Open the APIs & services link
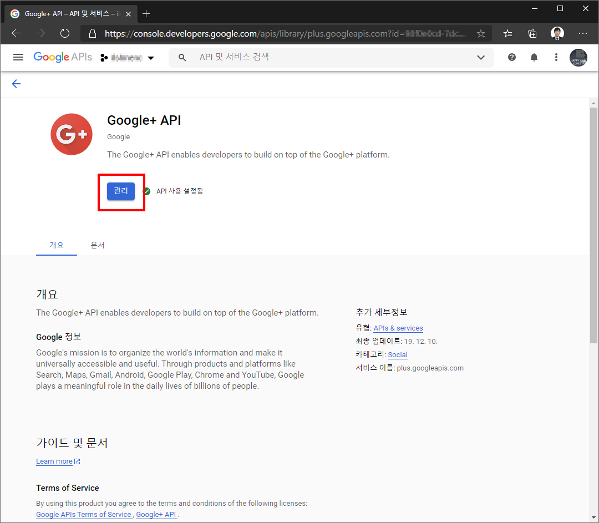Viewport: 599px width, 523px height. tap(398, 328)
